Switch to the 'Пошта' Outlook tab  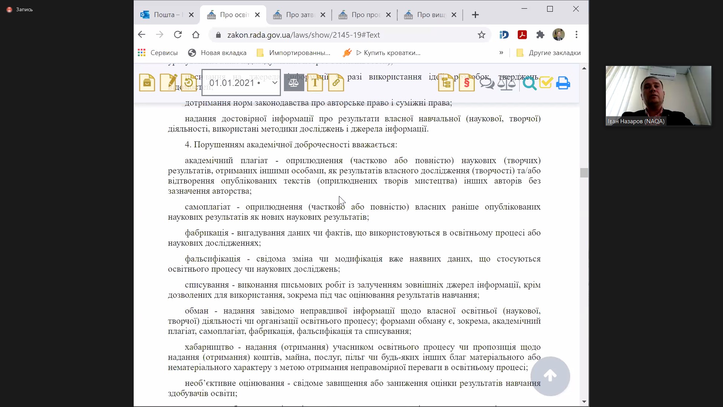[163, 15]
